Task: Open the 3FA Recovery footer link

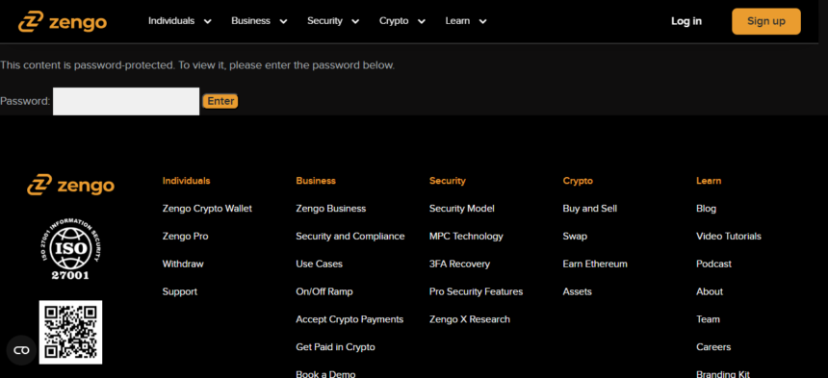Action: point(459,265)
